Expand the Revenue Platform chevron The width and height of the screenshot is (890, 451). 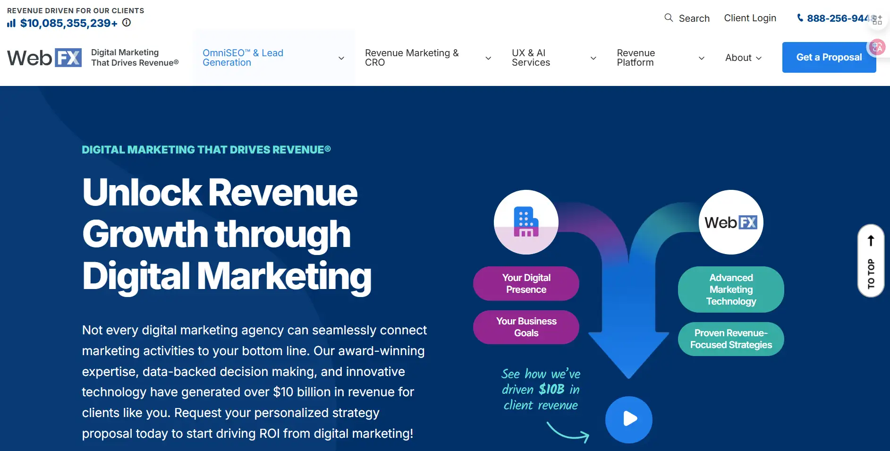(702, 58)
